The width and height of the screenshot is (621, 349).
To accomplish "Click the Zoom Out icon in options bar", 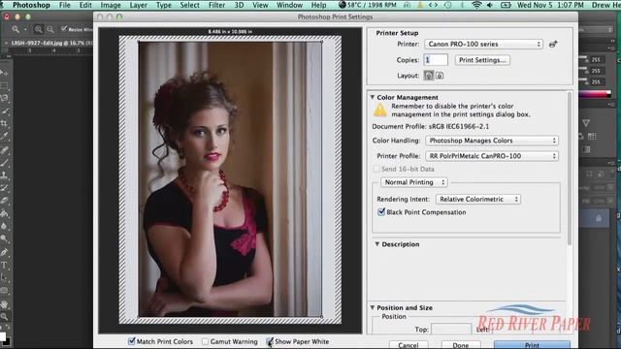I will tap(49, 29).
